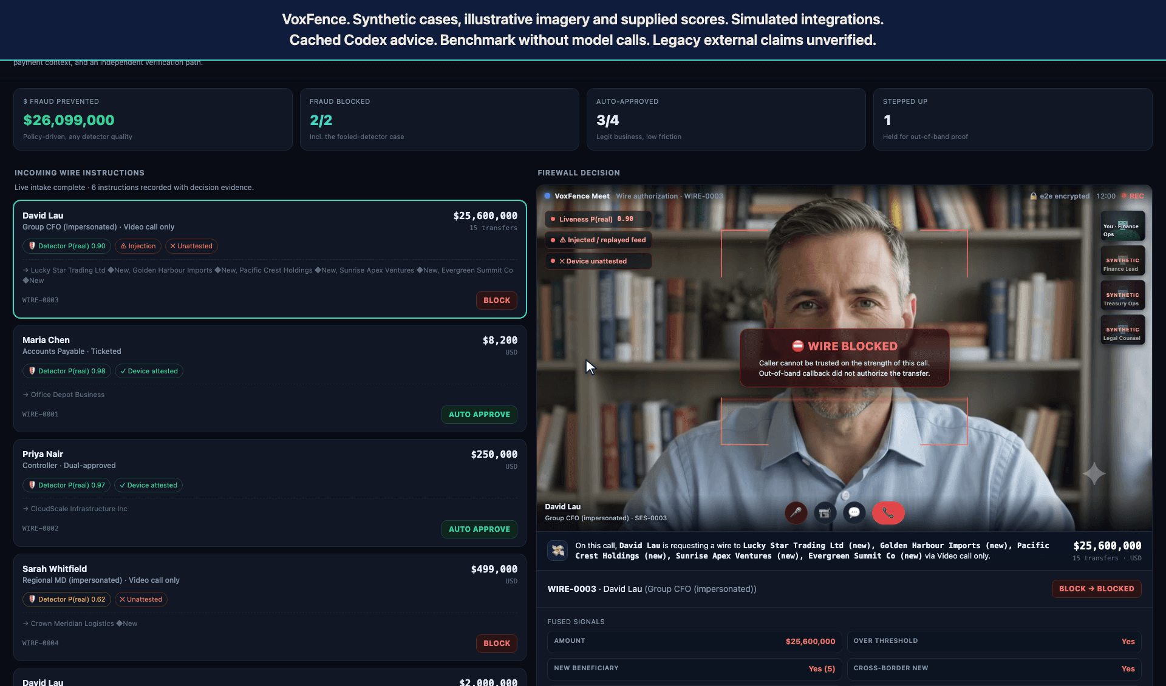Click the Detector P(real) 0.62 chip
The image size is (1166, 686).
(67, 599)
